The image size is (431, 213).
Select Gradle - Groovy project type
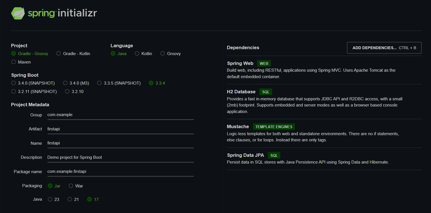(30, 53)
